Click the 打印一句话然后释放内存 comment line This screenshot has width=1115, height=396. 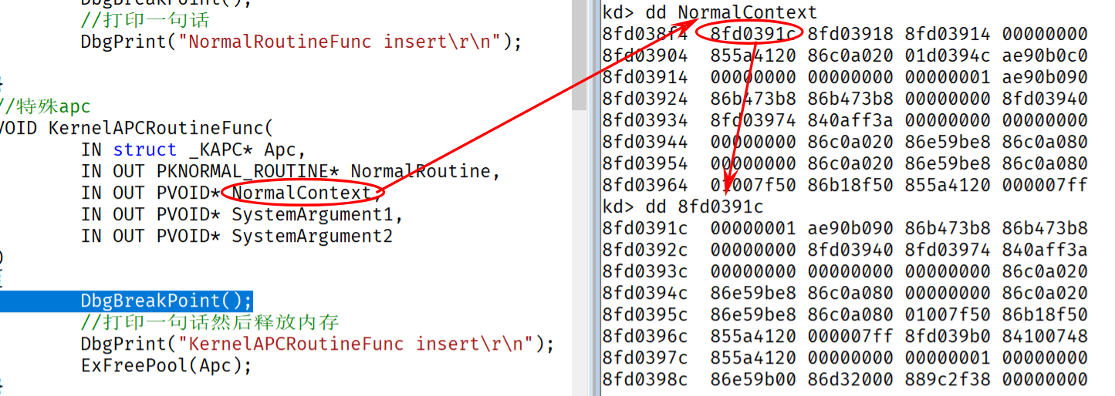pos(209,322)
